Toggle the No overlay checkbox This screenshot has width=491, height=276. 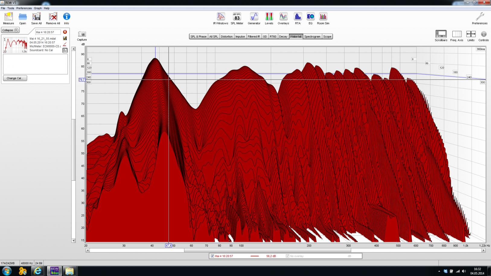(x=287, y=256)
